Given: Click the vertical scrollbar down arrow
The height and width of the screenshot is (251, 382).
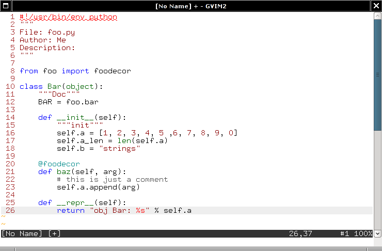Looking at the screenshot, I should [x=377, y=233].
